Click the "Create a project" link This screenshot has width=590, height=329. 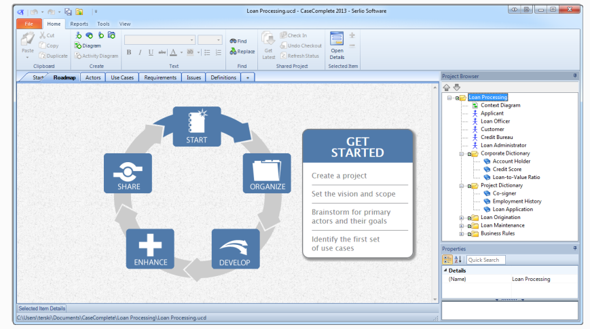tap(339, 176)
